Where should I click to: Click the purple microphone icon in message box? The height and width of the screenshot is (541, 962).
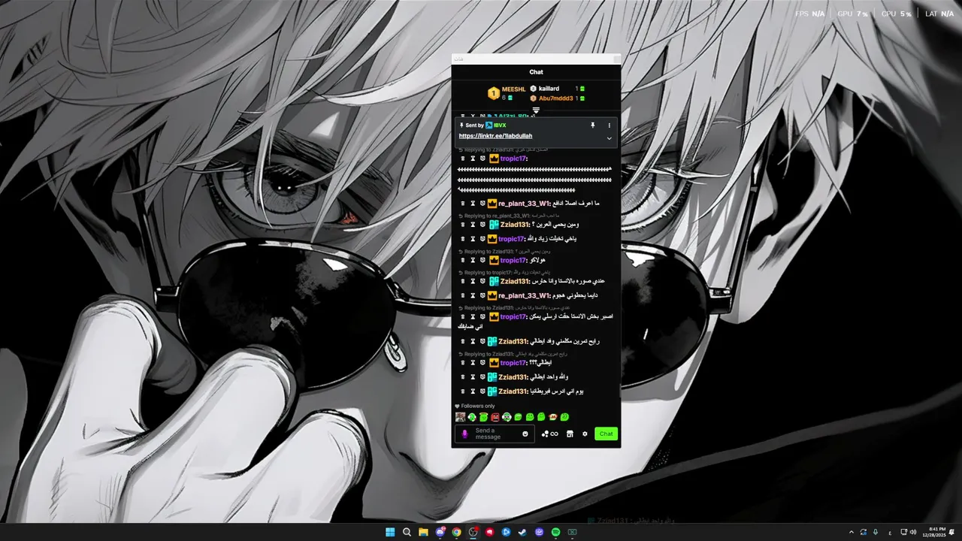coord(464,434)
